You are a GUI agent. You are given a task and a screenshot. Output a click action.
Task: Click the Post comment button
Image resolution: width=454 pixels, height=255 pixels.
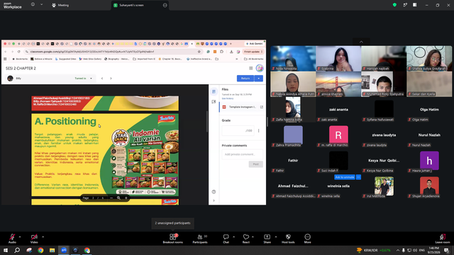pos(255,164)
